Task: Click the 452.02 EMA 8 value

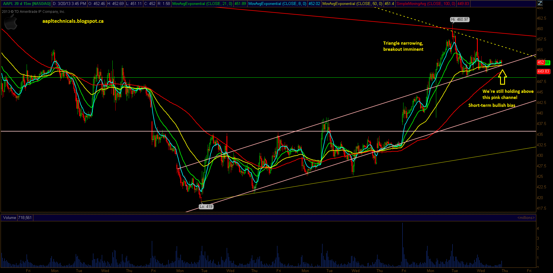Action: (314, 4)
